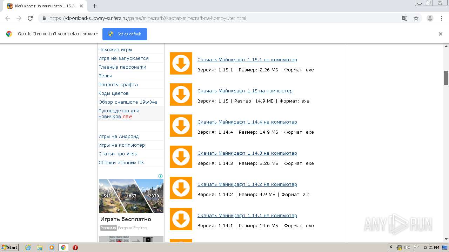Close the Minecraft download tab
The width and height of the screenshot is (449, 252).
pos(81,6)
